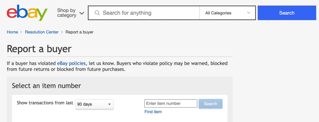This screenshot has width=319, height=122.
Task: Expand the Shop by category chevron
Action: [82, 13]
